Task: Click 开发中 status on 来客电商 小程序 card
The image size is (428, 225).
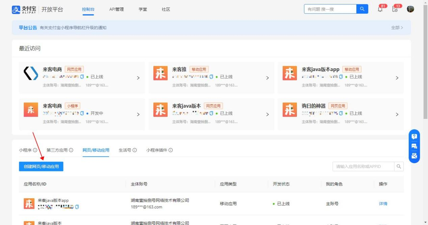Action: (95, 113)
